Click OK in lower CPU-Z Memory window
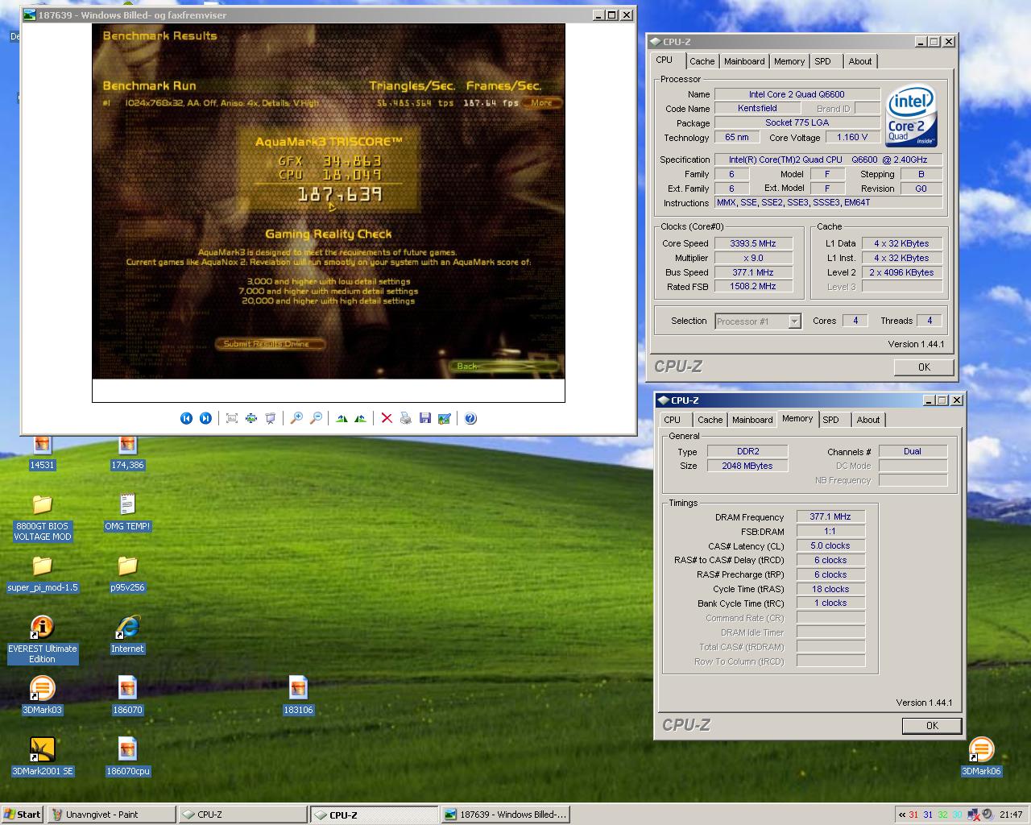This screenshot has height=825, width=1031. pyautogui.click(x=932, y=726)
